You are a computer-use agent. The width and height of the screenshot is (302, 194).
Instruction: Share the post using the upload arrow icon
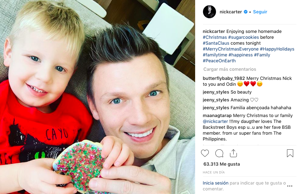point(233,153)
